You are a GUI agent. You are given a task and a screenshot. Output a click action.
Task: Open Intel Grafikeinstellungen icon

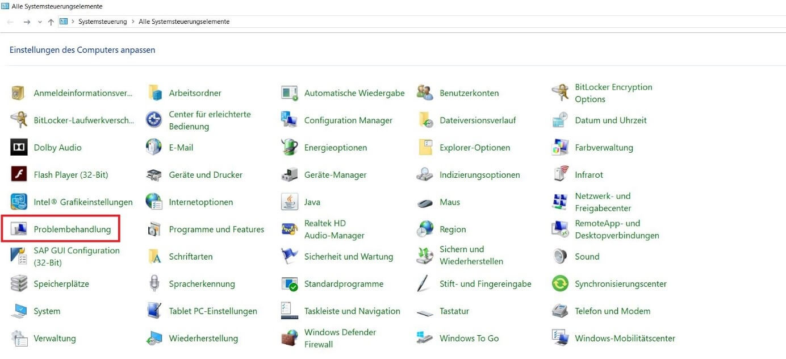pyautogui.click(x=19, y=202)
